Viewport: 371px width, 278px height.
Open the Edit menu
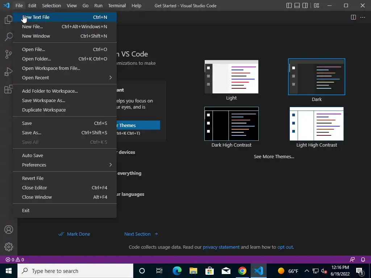pyautogui.click(x=32, y=5)
